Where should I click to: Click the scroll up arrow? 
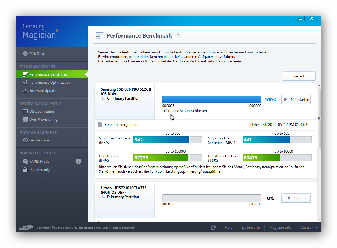pyautogui.click(x=319, y=86)
